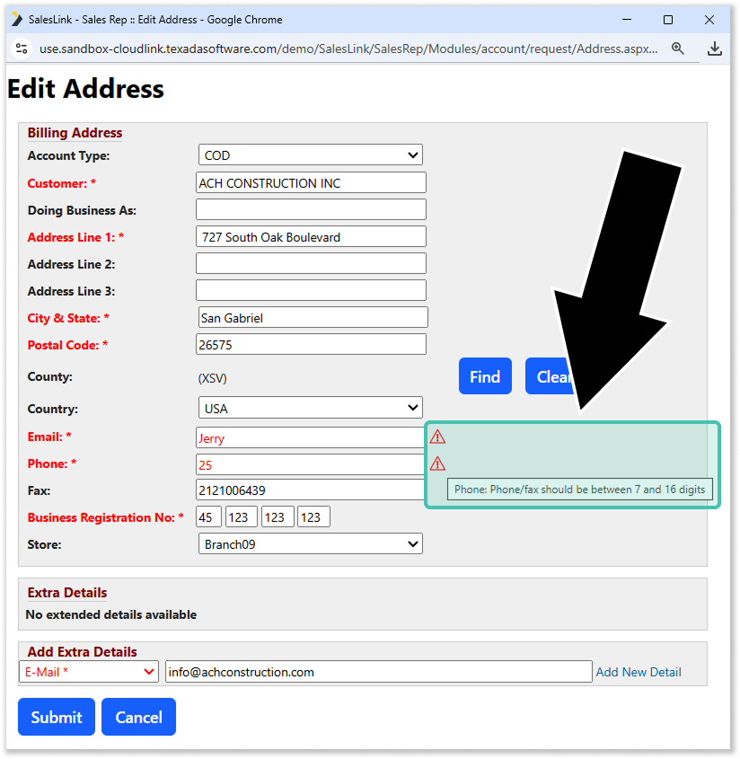Viewport: 740px width, 759px height.
Task: Open the Store dropdown showing Branch09
Action: click(x=310, y=544)
